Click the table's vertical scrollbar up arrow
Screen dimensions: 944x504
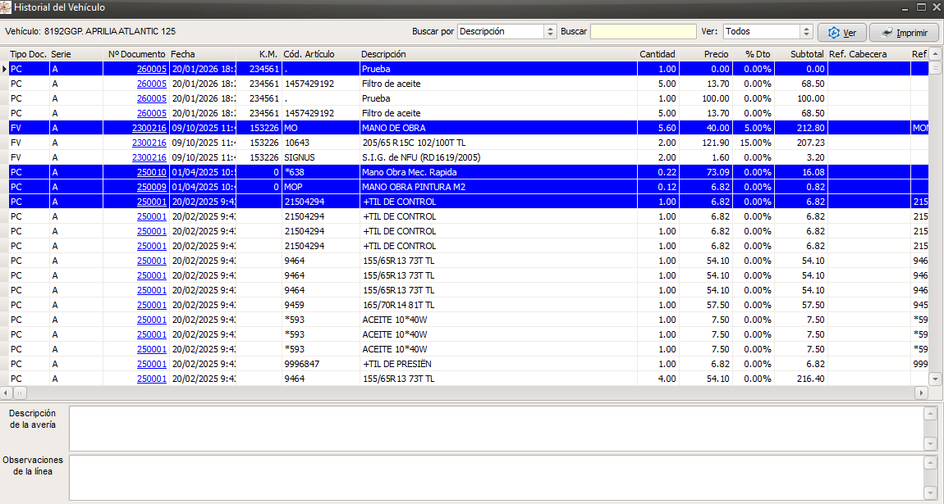coord(935,55)
